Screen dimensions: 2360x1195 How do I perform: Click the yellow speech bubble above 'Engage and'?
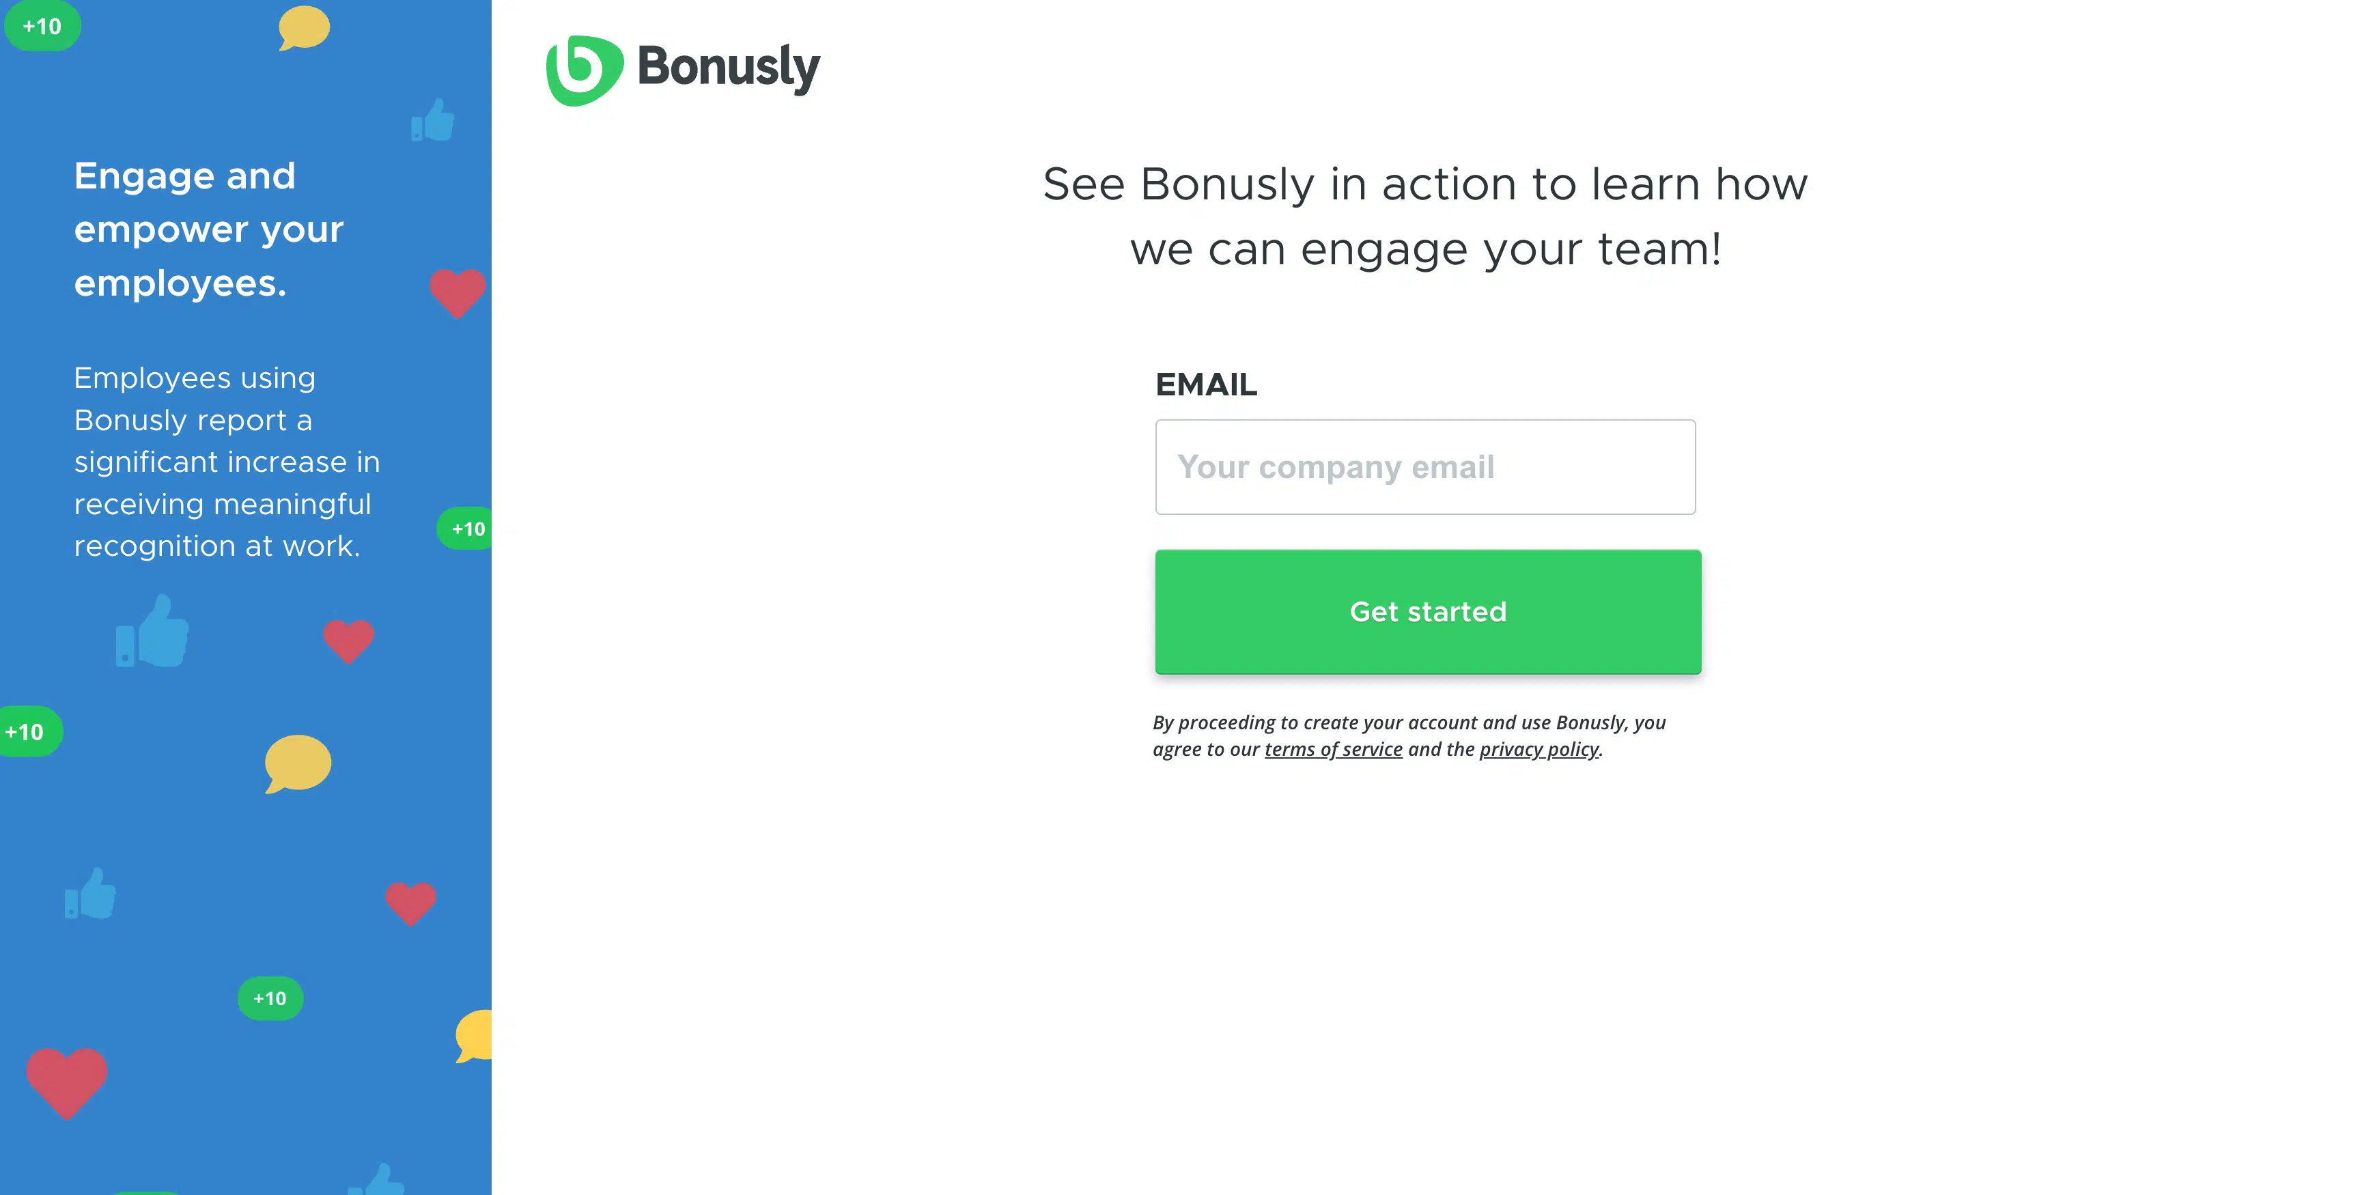pyautogui.click(x=304, y=27)
